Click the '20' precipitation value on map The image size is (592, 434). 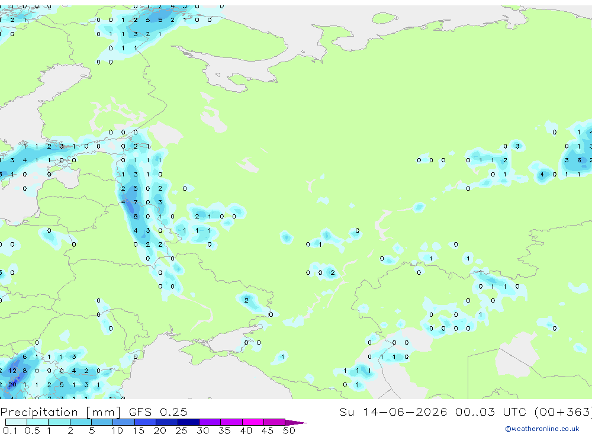(x=12, y=385)
